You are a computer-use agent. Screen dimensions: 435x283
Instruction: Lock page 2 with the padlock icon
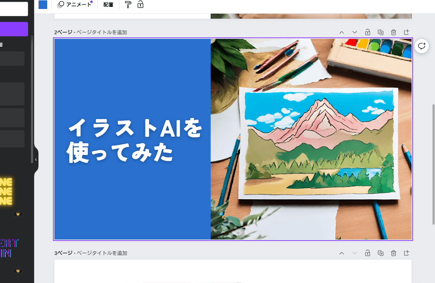point(368,32)
